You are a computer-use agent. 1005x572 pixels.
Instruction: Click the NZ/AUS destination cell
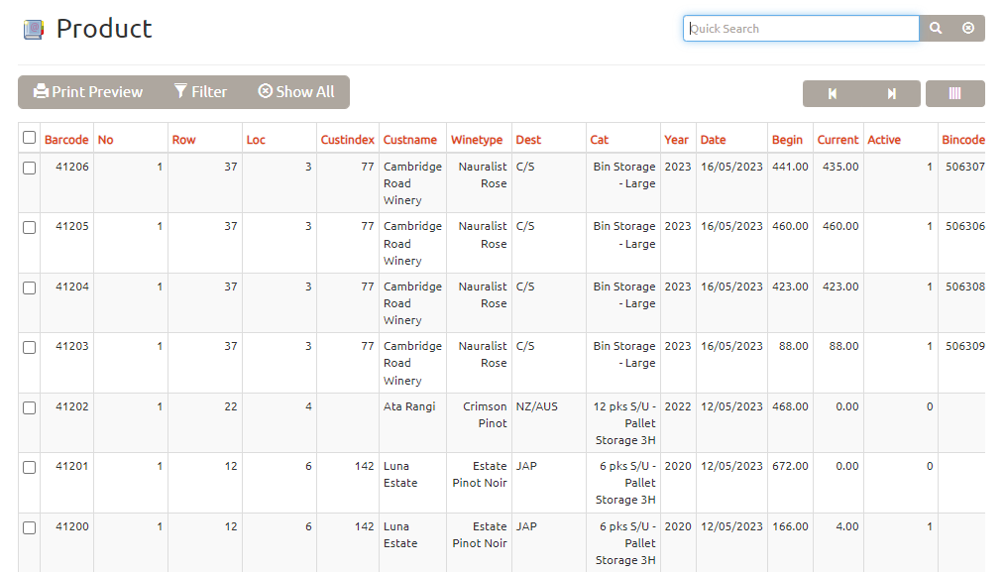pos(537,406)
